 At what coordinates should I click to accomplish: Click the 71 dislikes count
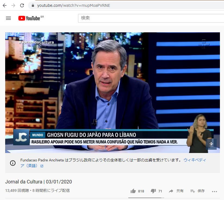[x=160, y=191]
